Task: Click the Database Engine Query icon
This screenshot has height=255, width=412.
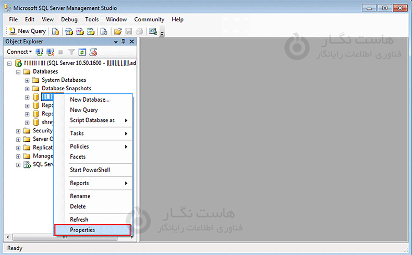Action: click(55, 31)
